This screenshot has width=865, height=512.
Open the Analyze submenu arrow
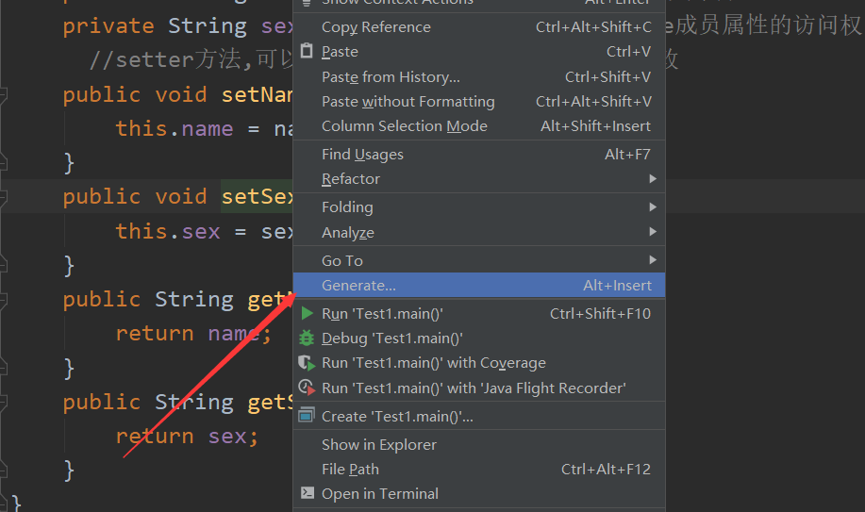coord(653,232)
